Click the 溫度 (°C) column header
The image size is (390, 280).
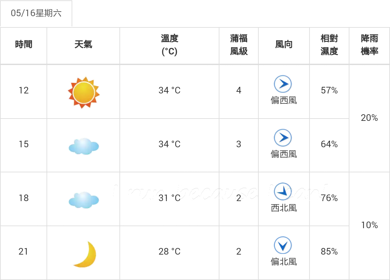[x=169, y=45]
